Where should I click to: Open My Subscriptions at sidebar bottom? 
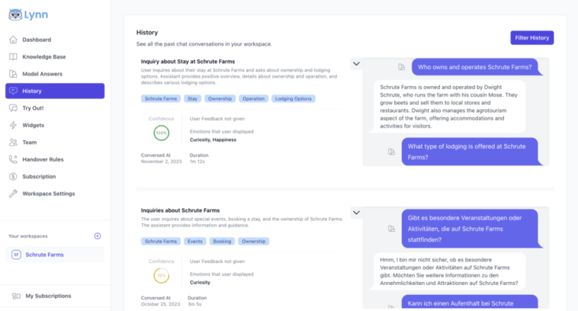[48, 296]
